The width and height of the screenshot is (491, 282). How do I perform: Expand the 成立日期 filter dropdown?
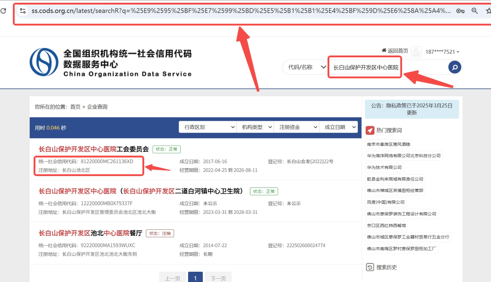point(339,127)
